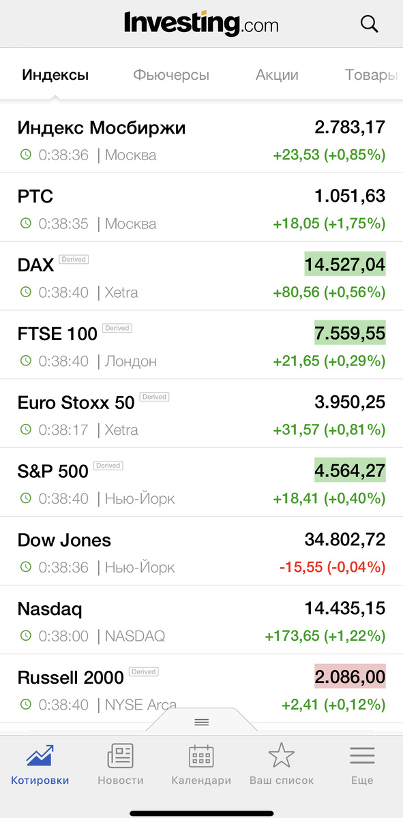Open the Календарь icon in bottom navigation
403x818 pixels.
click(201, 755)
